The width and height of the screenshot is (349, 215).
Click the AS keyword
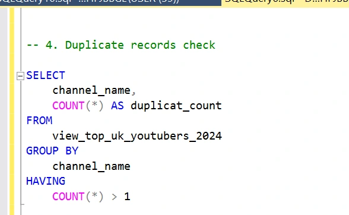118,106
